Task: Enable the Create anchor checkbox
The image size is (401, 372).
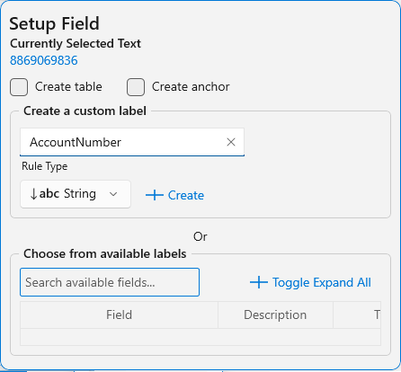Action: tap(136, 87)
